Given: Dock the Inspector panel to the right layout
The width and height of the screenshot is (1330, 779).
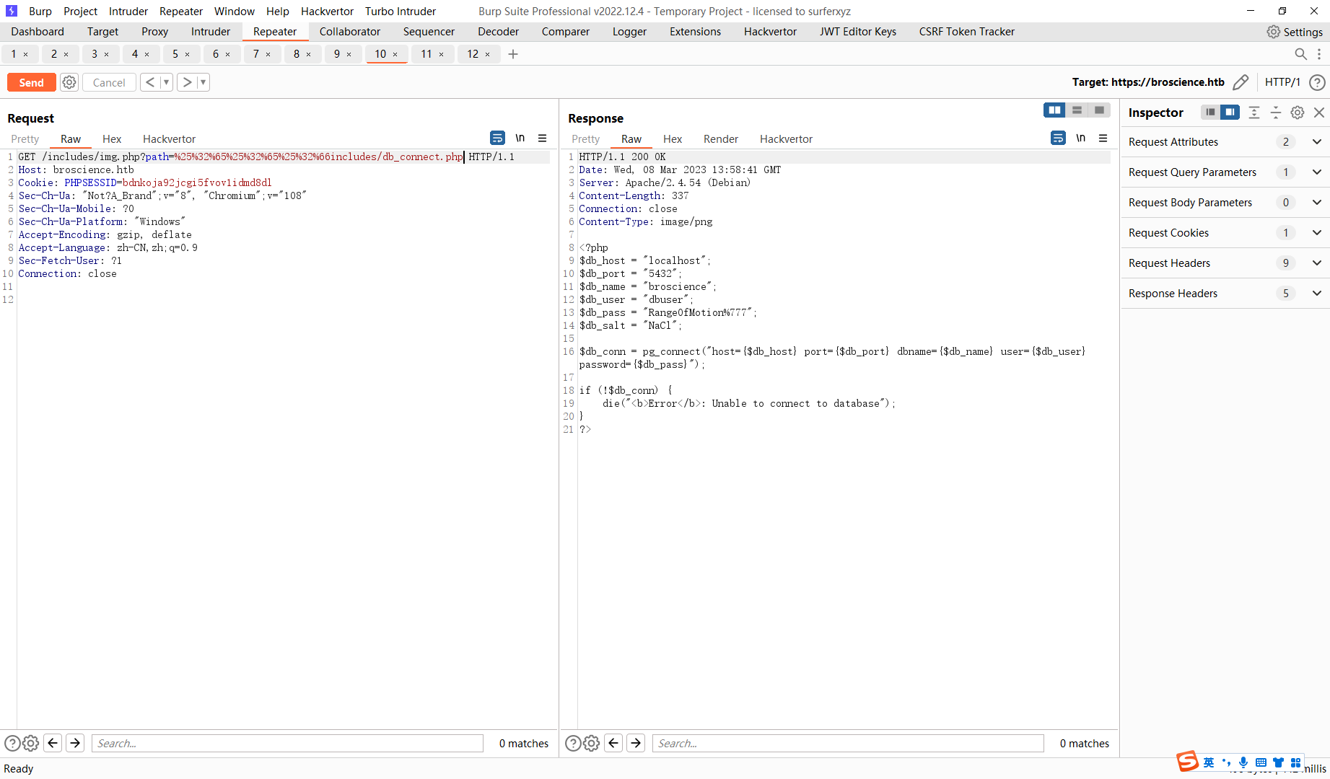Looking at the screenshot, I should point(1230,112).
